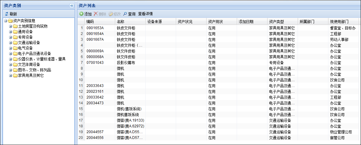The height and width of the screenshot is (145, 361).
Task: Click the 物业管理公司 department cell
Action: click(344, 132)
